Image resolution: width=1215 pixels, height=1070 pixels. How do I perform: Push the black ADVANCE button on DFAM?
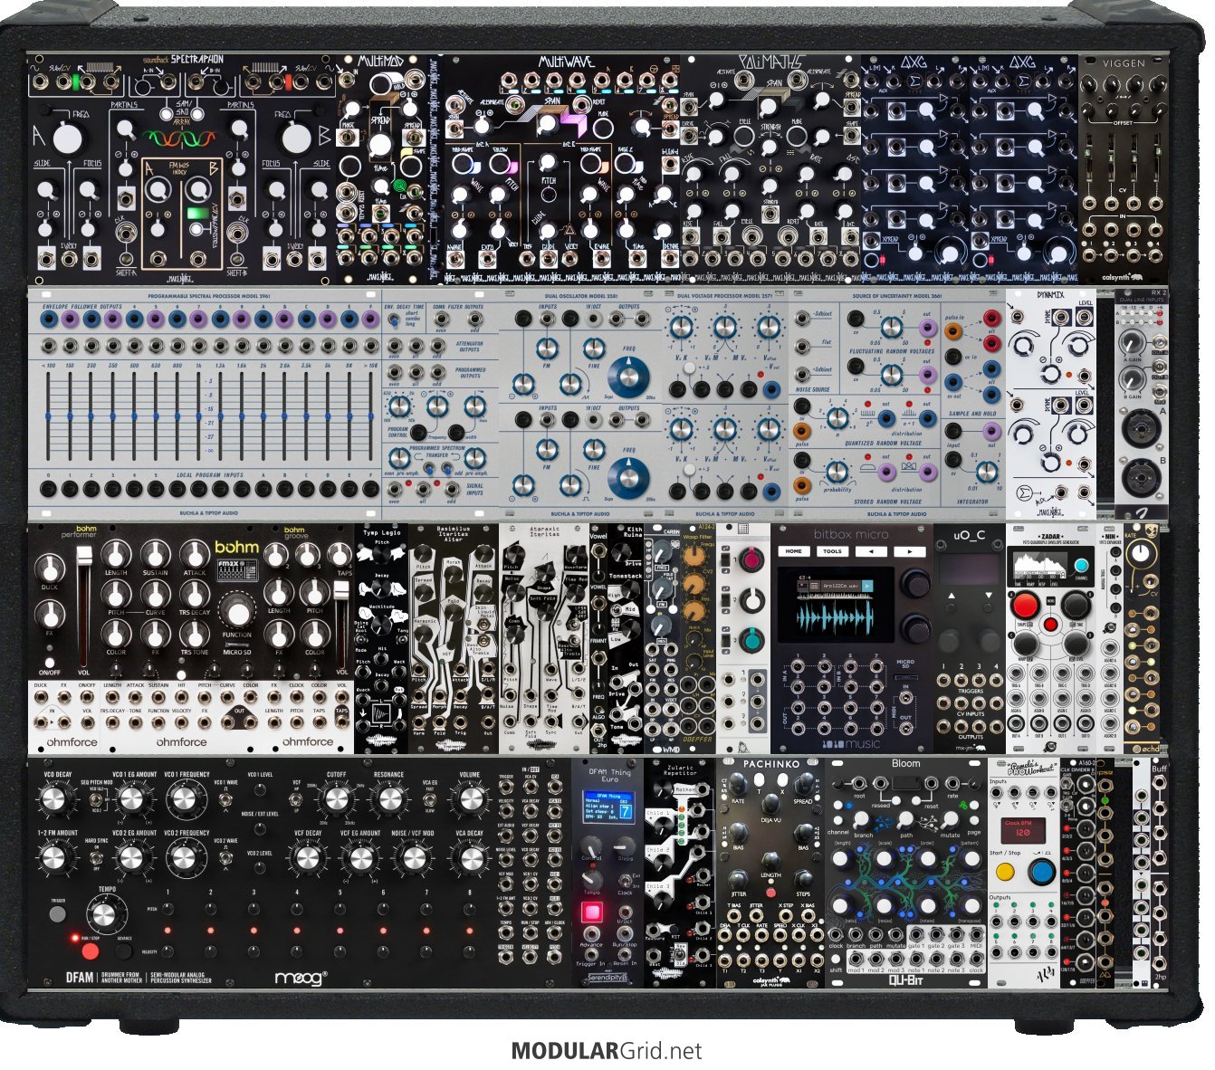tap(124, 951)
